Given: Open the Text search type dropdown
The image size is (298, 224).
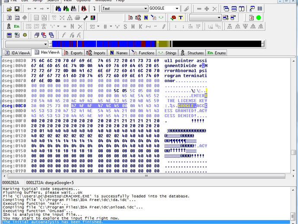Looking at the screenshot, I should point(124,9).
